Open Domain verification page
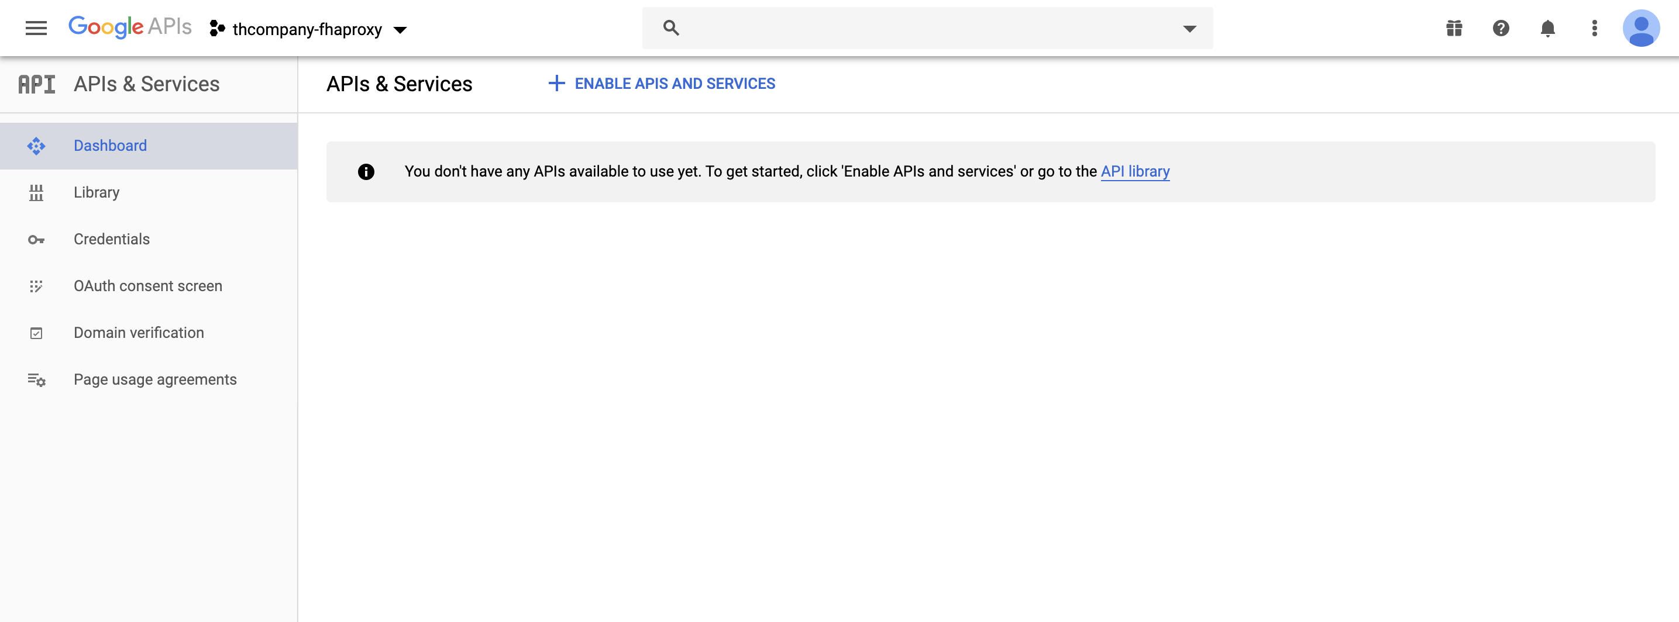Viewport: 1679px width, 622px height. 139,333
